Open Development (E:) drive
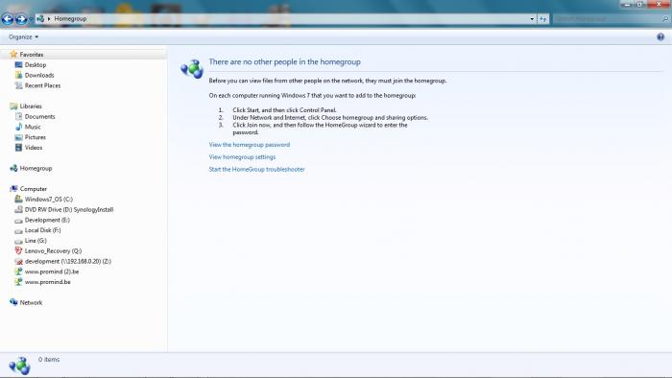 point(47,220)
